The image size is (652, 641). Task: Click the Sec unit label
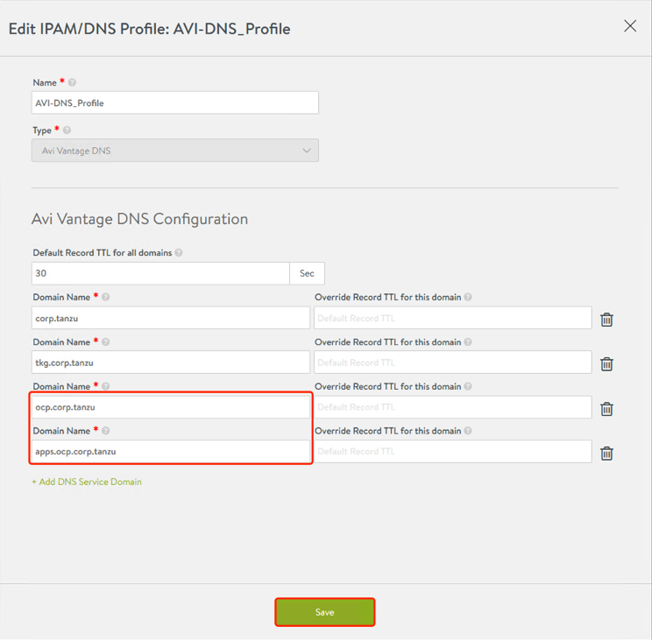coord(307,273)
